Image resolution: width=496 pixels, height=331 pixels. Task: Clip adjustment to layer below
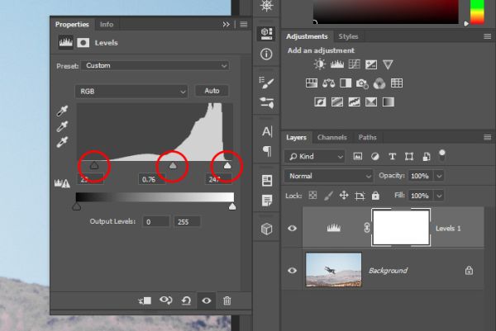click(x=145, y=300)
